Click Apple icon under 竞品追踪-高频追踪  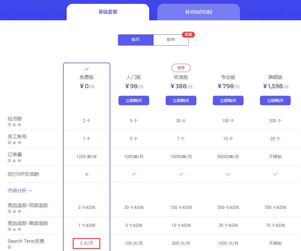14,229
